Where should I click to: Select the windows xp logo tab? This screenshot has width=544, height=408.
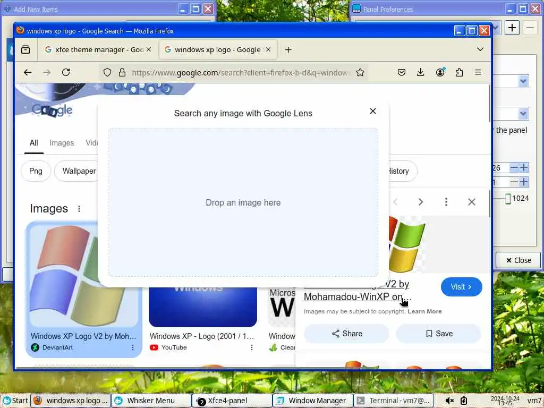click(218, 49)
